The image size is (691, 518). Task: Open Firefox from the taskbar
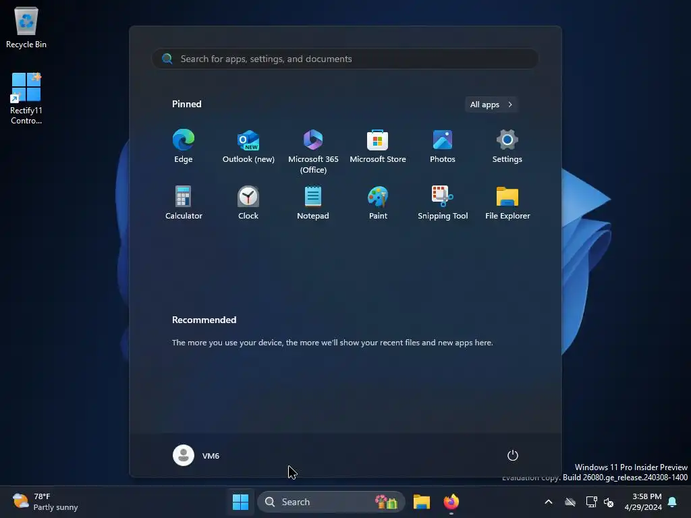[x=451, y=502]
